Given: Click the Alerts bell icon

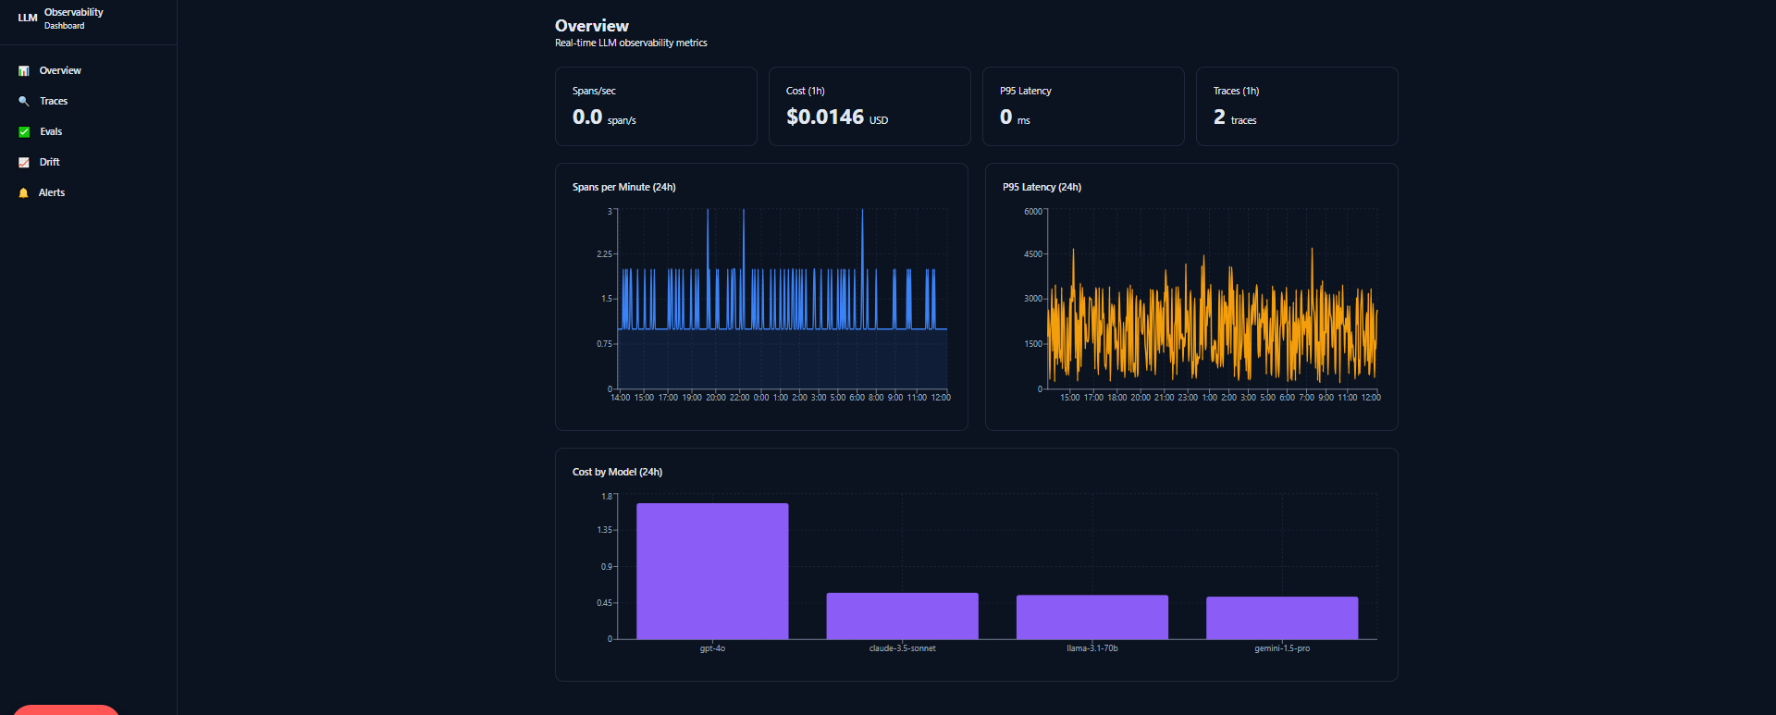Looking at the screenshot, I should coord(24,193).
